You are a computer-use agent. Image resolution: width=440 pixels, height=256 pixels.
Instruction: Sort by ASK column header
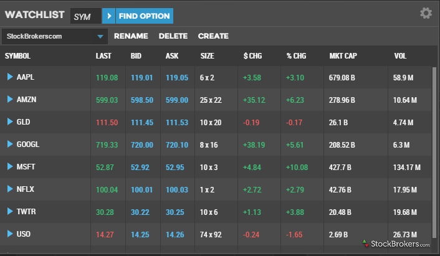coord(172,56)
